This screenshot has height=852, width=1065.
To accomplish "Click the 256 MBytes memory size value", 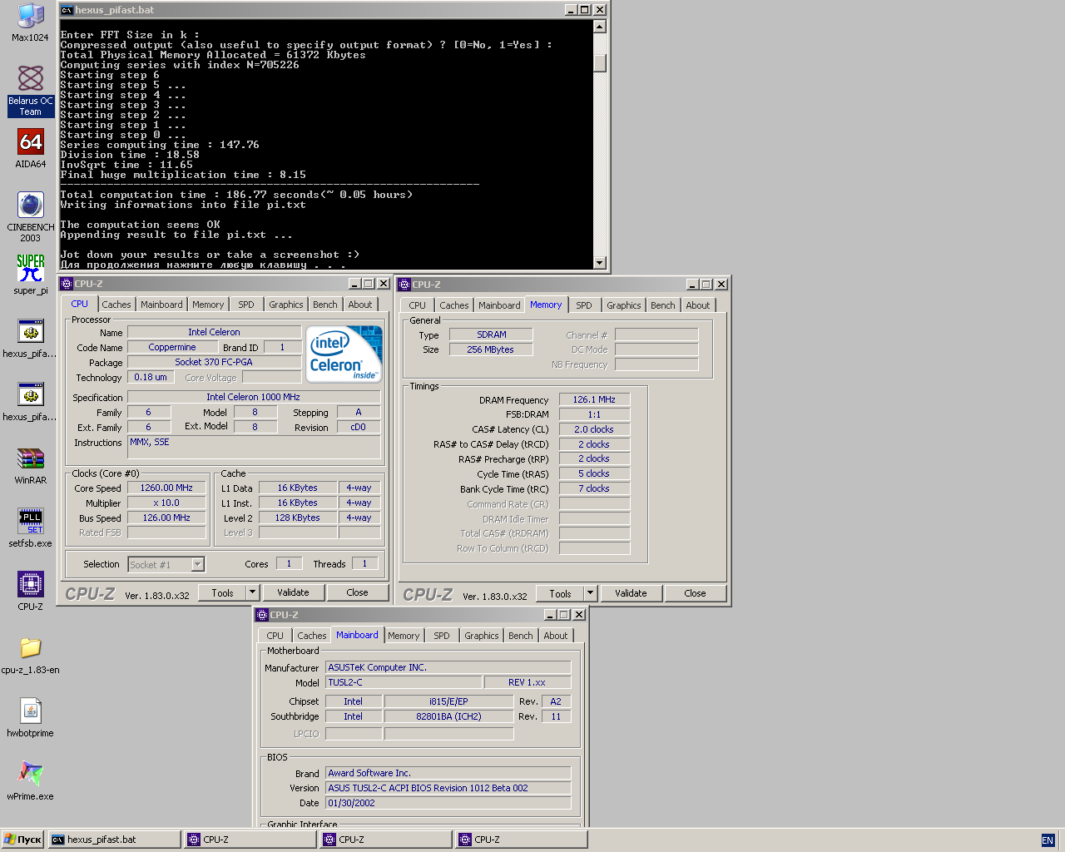I will 490,349.
